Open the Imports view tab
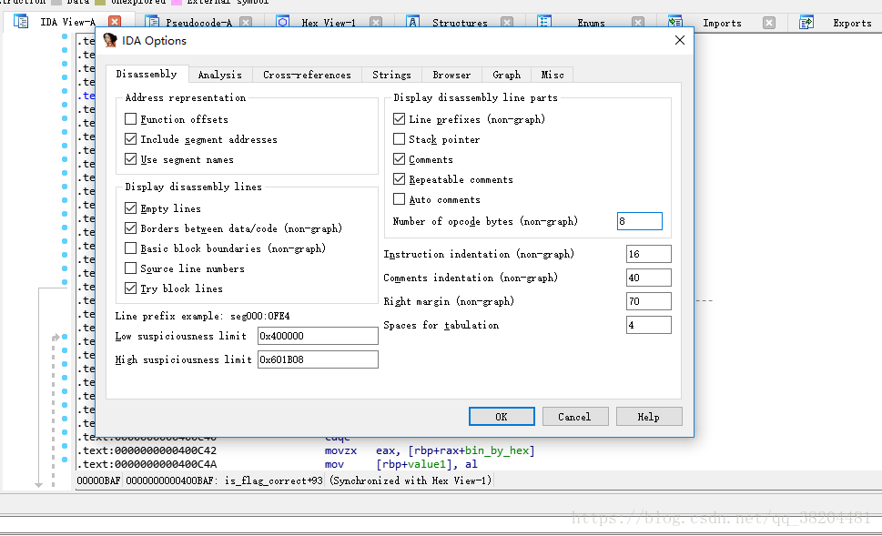The image size is (882, 536). (722, 23)
